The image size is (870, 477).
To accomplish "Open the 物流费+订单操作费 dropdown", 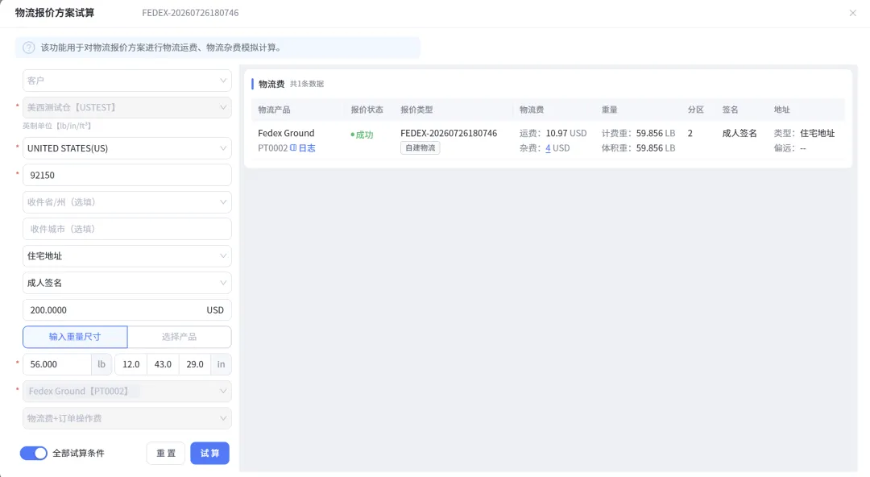I will 127,418.
